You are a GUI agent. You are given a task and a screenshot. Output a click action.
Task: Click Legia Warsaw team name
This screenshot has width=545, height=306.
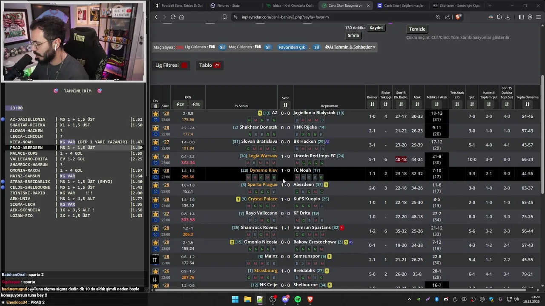click(263, 156)
